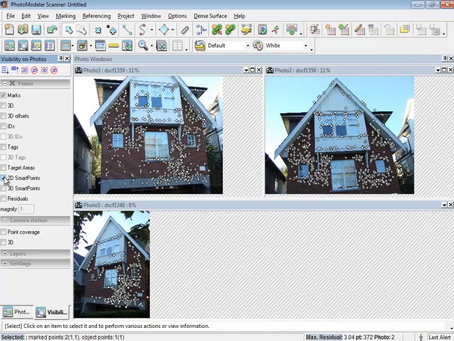Enable the Residuals checkbox
The image size is (454, 341).
(3, 199)
